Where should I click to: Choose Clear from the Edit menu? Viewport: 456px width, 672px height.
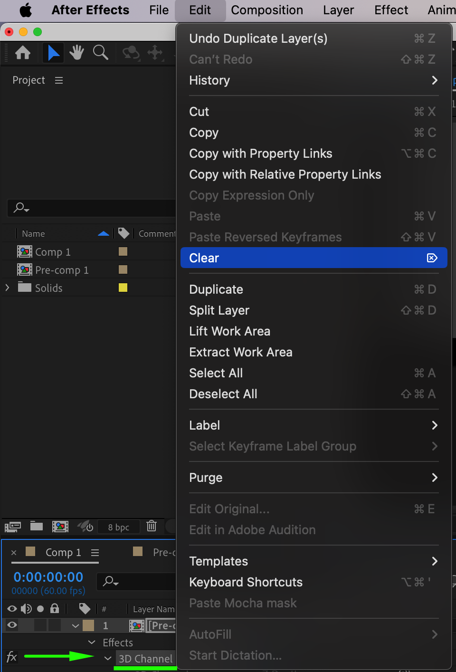[313, 258]
